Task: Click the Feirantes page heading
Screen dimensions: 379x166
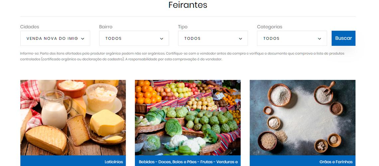Action: point(188,5)
